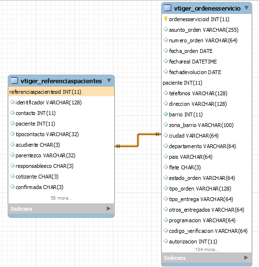Click the diamond icon next to autorizacion
Screen dimensions: 259x267
coord(165,241)
